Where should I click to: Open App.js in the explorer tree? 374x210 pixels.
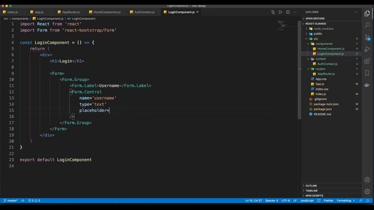pos(331,84)
